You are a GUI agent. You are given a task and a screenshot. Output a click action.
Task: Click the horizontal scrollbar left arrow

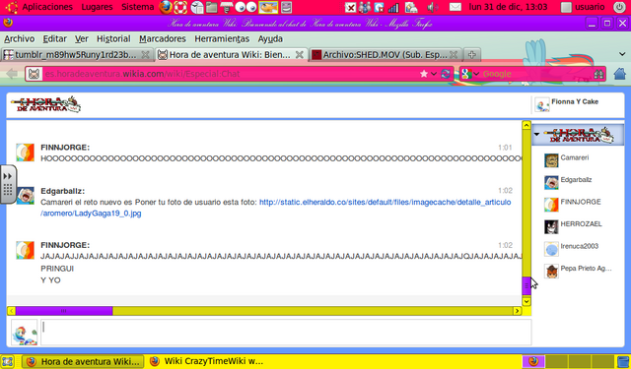click(11, 311)
